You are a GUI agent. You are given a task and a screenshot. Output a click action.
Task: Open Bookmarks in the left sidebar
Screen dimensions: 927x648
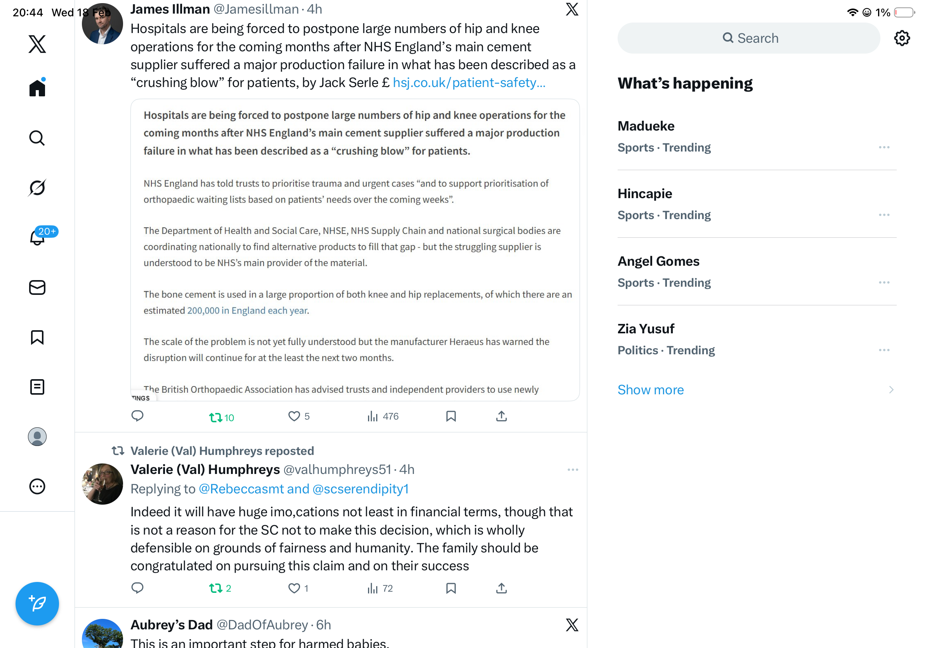tap(37, 337)
